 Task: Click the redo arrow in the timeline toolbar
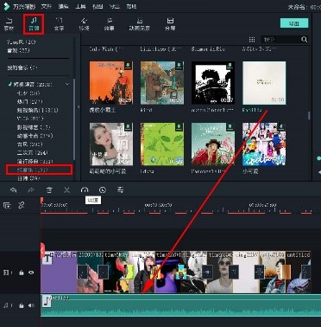tap(31, 189)
